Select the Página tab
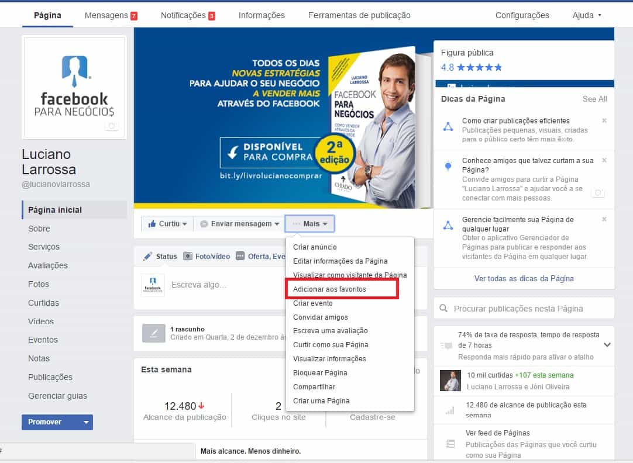The height and width of the screenshot is (463, 633). 47,15
